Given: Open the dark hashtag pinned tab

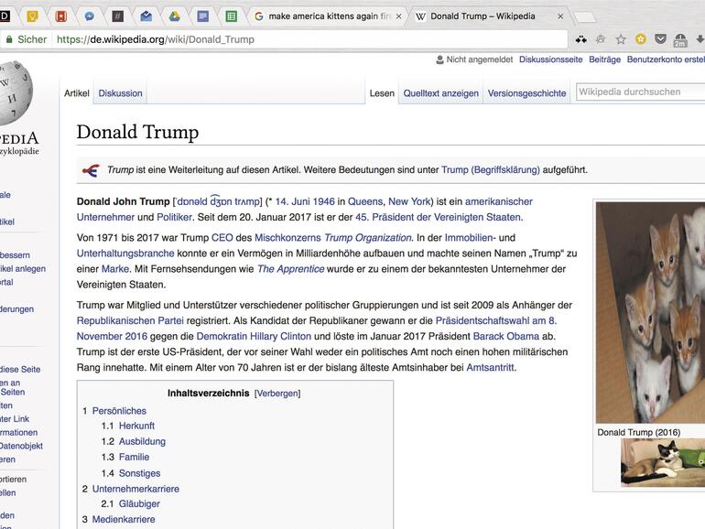Looking at the screenshot, I should click(x=118, y=16).
